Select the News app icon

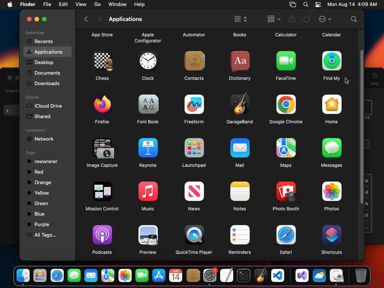194,191
